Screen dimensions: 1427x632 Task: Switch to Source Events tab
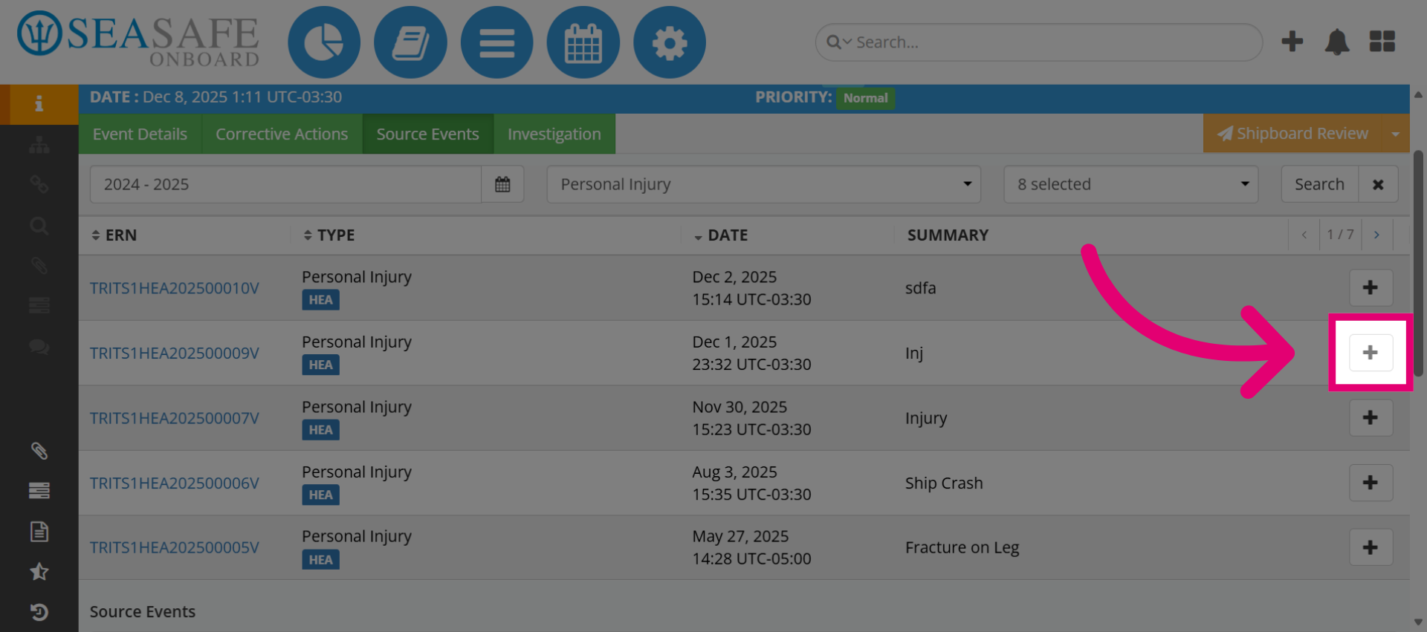tap(427, 134)
